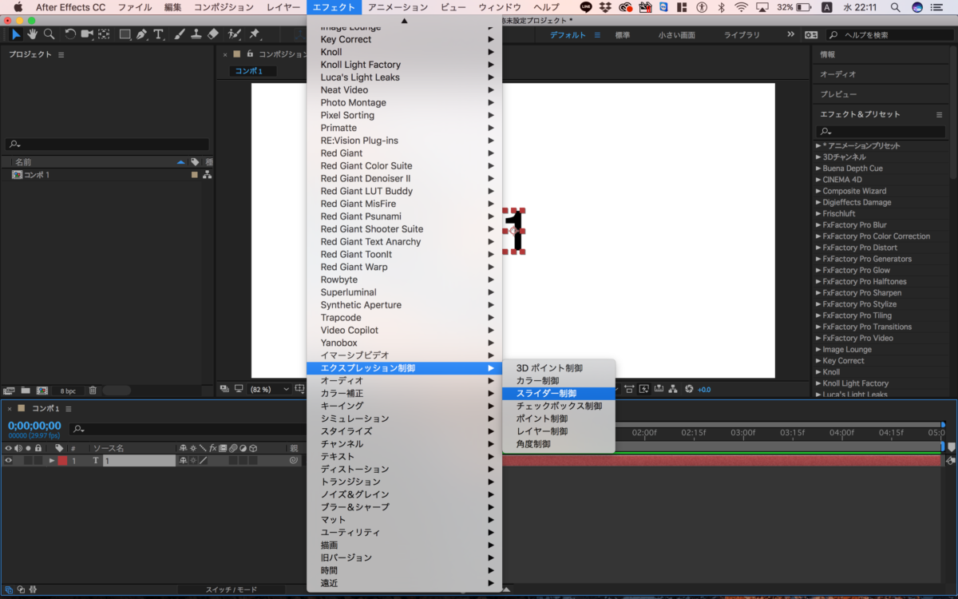This screenshot has width=958, height=599.
Task: Expand the Image Lounge effects category
Action: [818, 350]
